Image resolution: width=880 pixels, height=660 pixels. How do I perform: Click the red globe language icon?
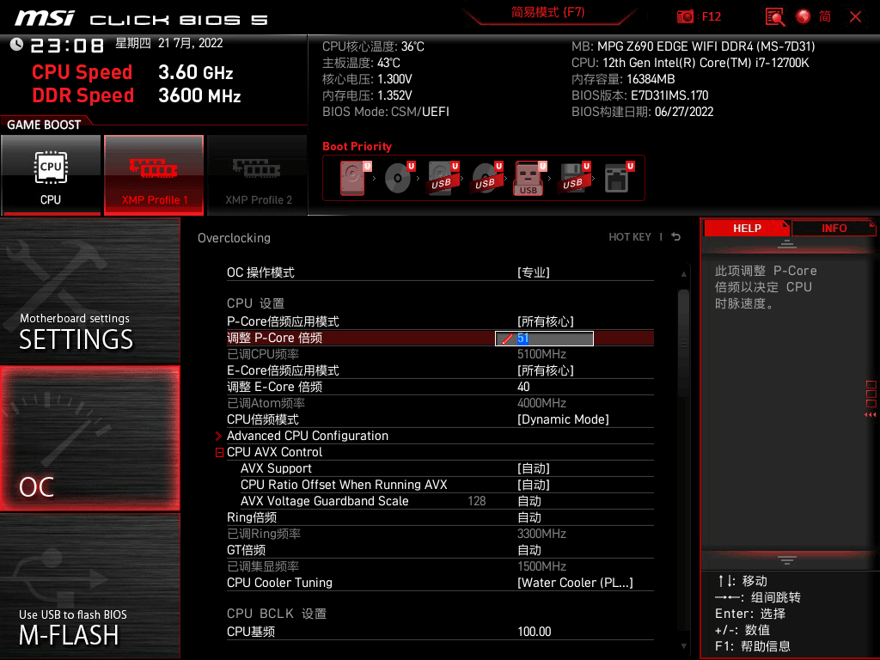(x=804, y=17)
